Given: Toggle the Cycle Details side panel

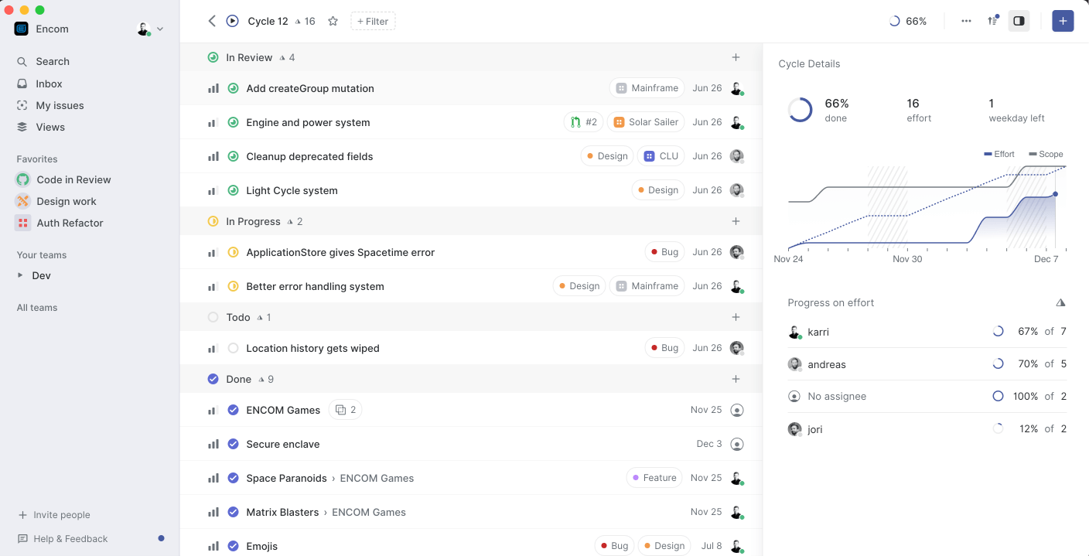Looking at the screenshot, I should [1019, 21].
